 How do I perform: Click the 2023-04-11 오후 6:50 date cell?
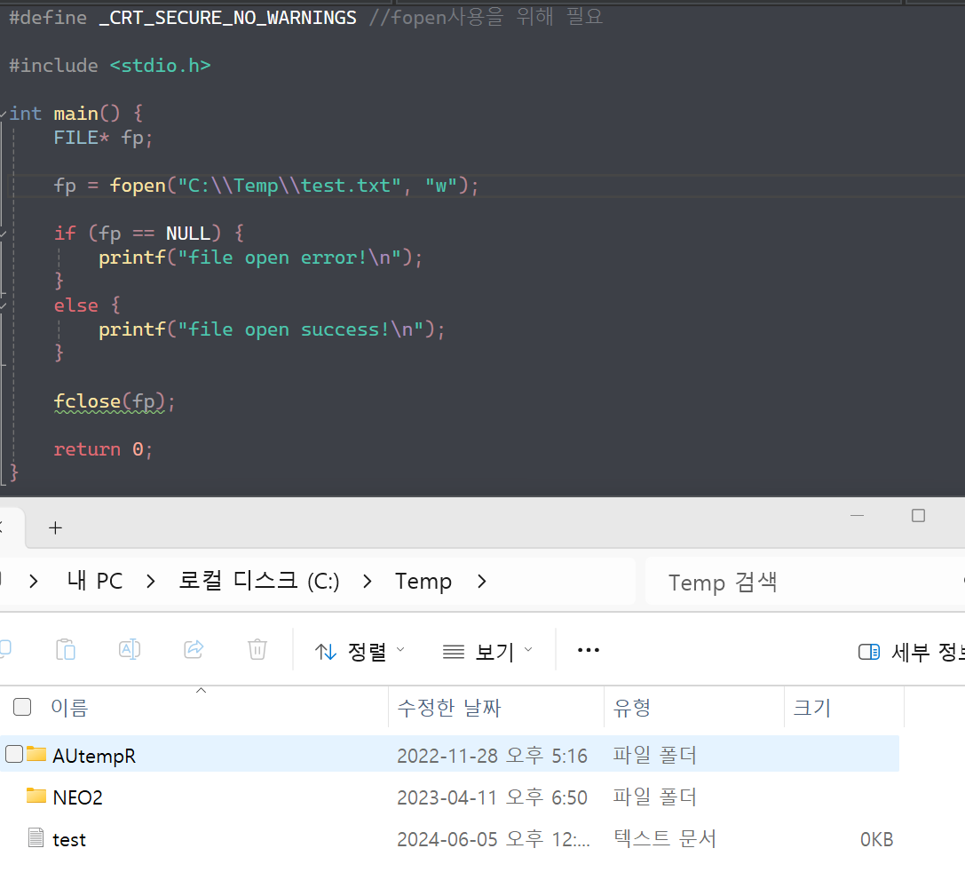[x=492, y=797]
